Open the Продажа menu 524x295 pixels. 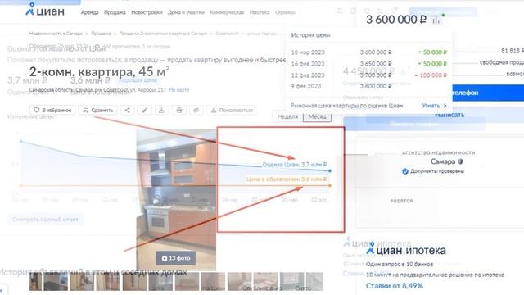point(115,12)
